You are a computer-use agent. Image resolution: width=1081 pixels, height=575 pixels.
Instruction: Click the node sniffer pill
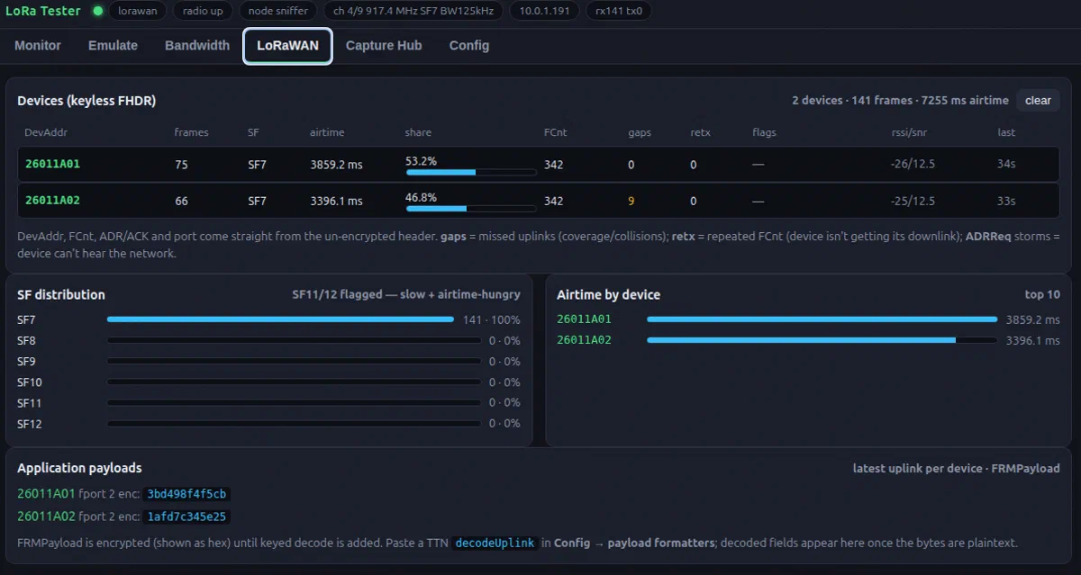point(278,11)
